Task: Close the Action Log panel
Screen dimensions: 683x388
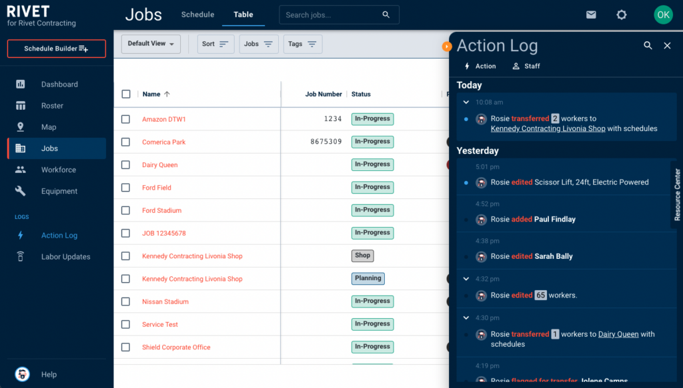Action: coord(667,46)
